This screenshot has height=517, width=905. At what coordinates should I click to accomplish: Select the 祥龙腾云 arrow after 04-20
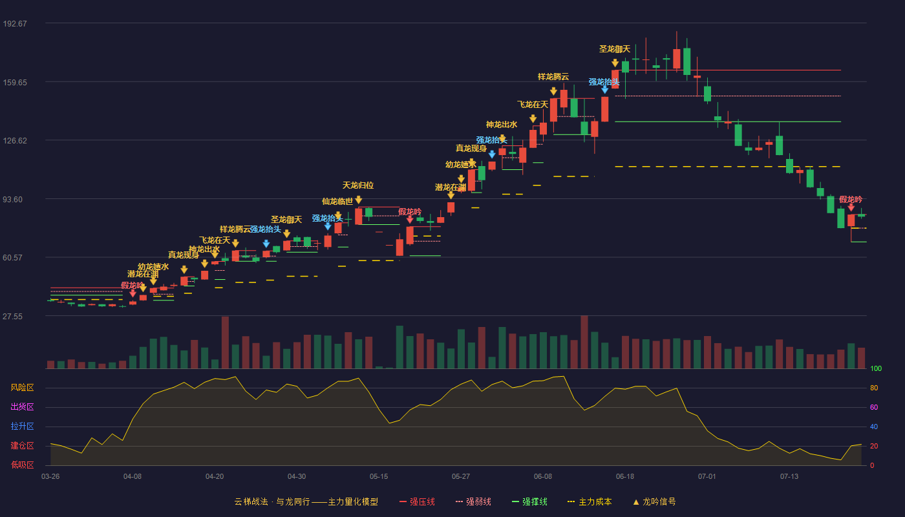click(235, 243)
